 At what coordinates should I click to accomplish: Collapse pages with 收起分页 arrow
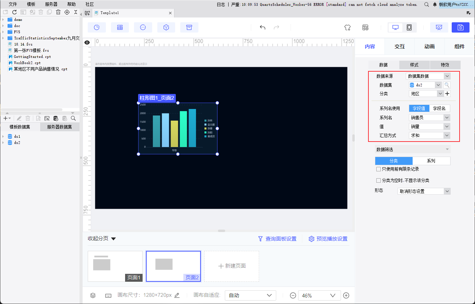point(113,239)
